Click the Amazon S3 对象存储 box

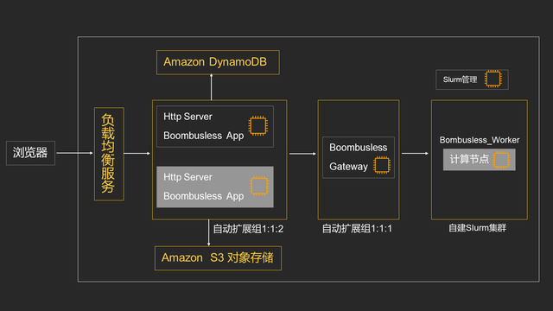(218, 258)
